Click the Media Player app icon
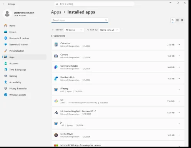This screenshot has width=191, height=148. tap(56, 135)
